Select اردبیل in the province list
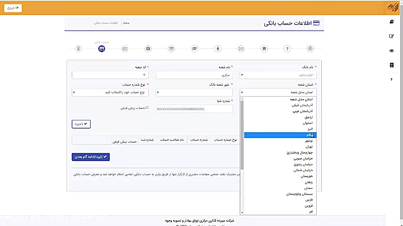 tap(280, 117)
